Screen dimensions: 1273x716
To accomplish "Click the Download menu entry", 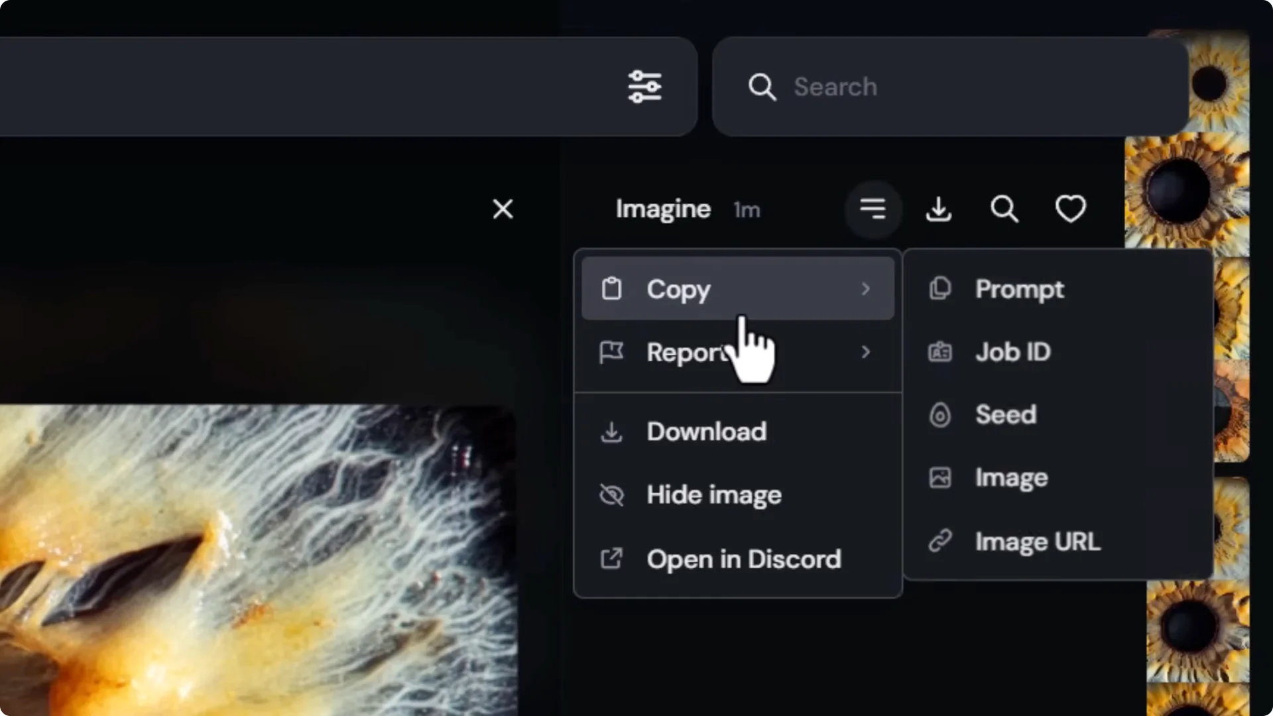I will point(705,431).
